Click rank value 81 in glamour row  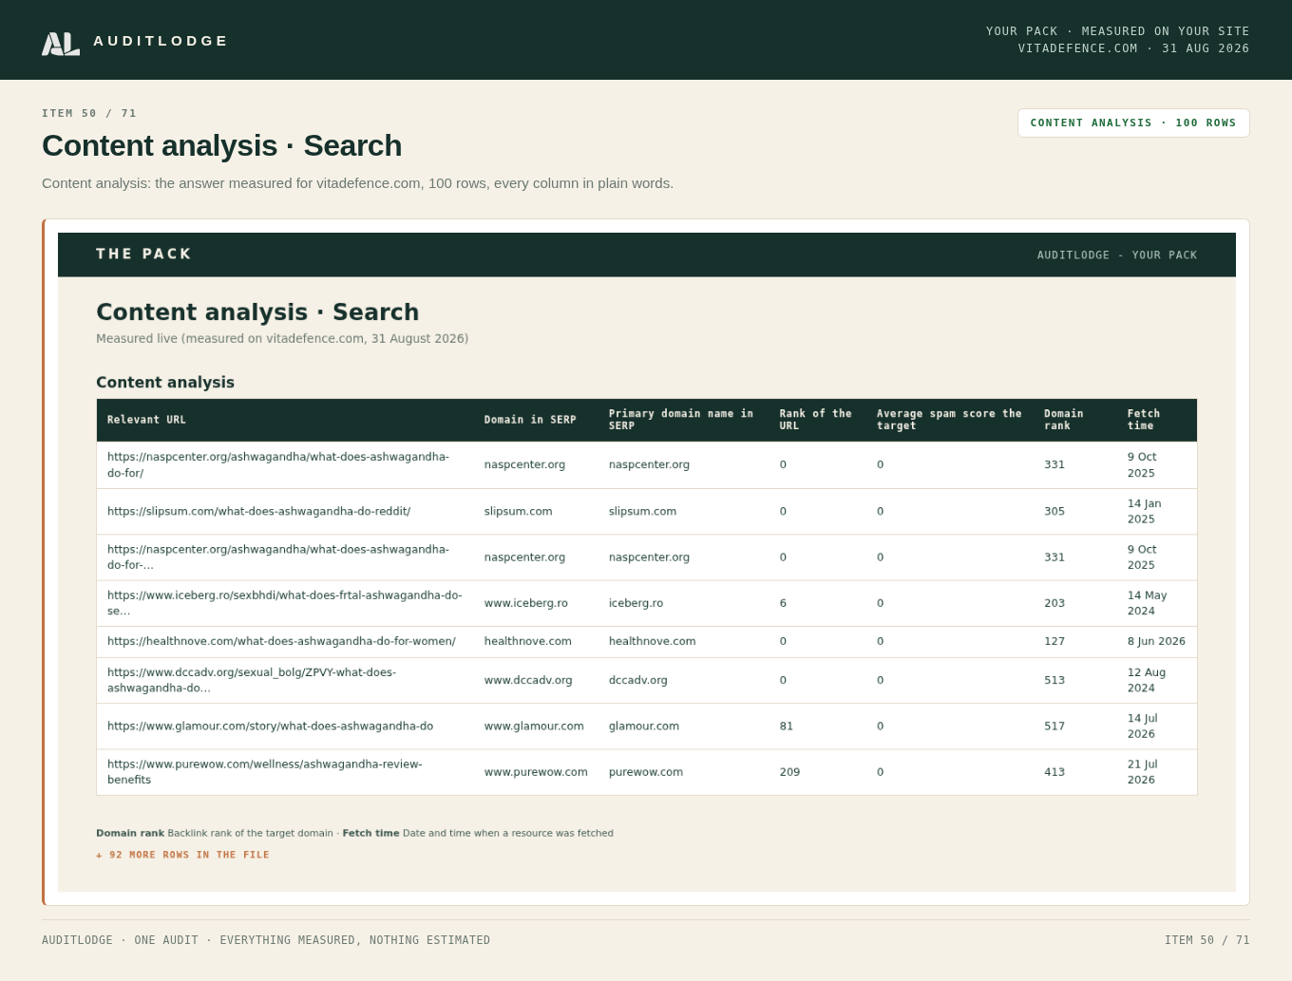(787, 726)
